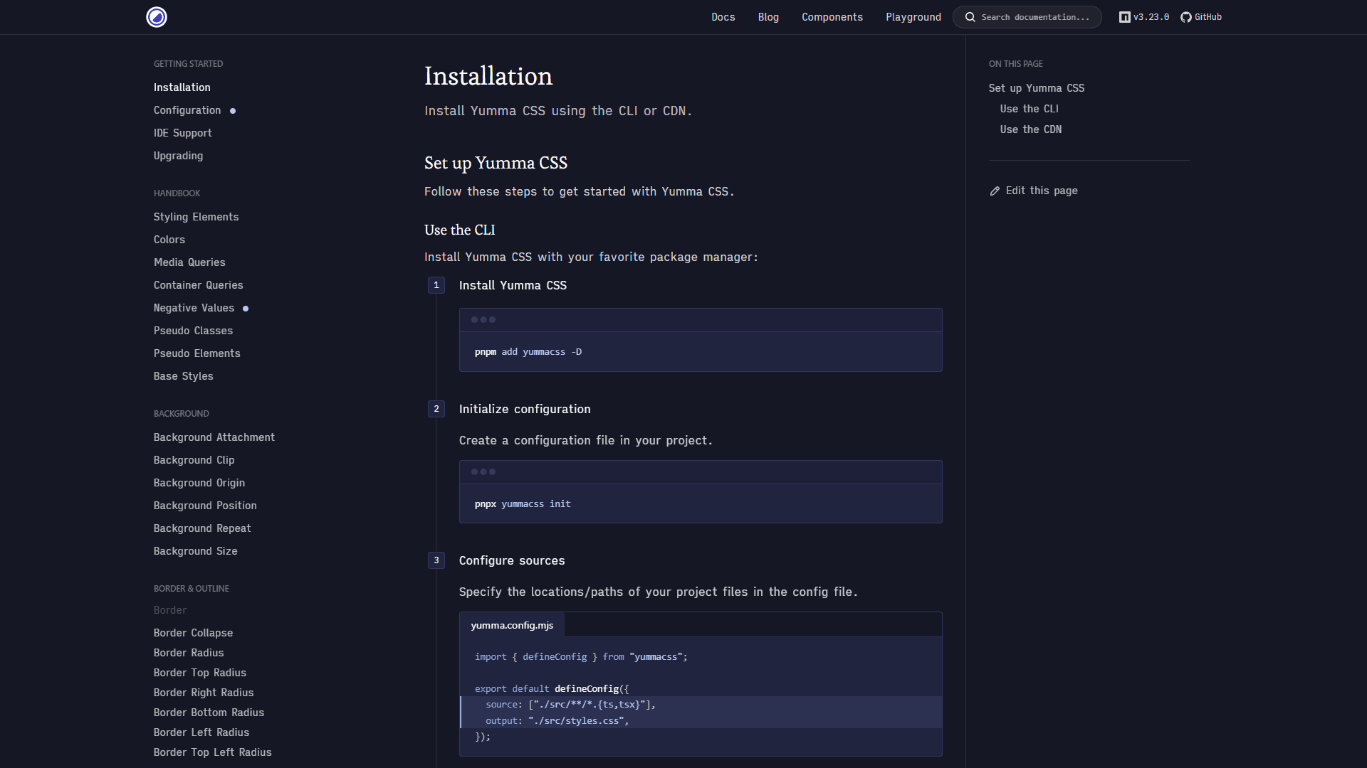Open the Docs menu item
Viewport: 1367px width, 768px height.
723,17
